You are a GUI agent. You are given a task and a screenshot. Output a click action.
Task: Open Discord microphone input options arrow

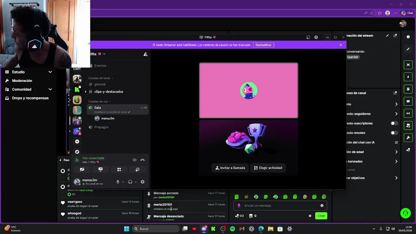(x=123, y=182)
